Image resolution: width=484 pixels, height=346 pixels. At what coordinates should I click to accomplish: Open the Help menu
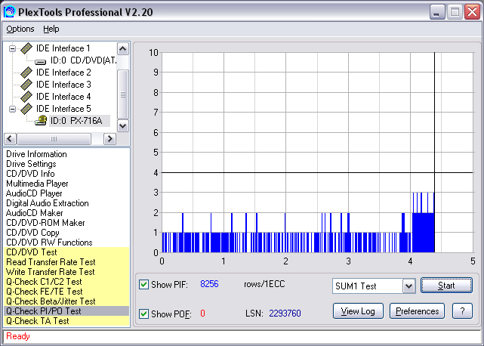click(51, 29)
